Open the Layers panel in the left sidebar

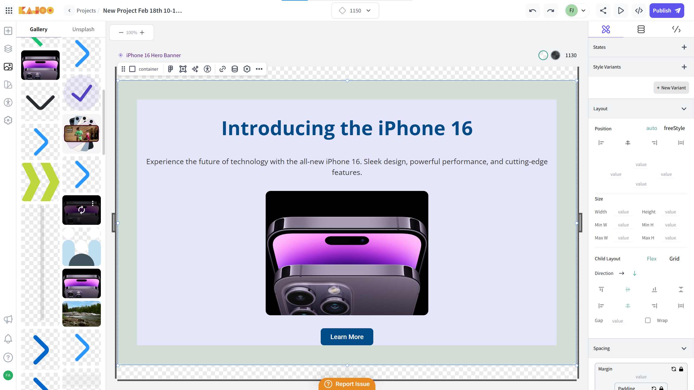(8, 49)
